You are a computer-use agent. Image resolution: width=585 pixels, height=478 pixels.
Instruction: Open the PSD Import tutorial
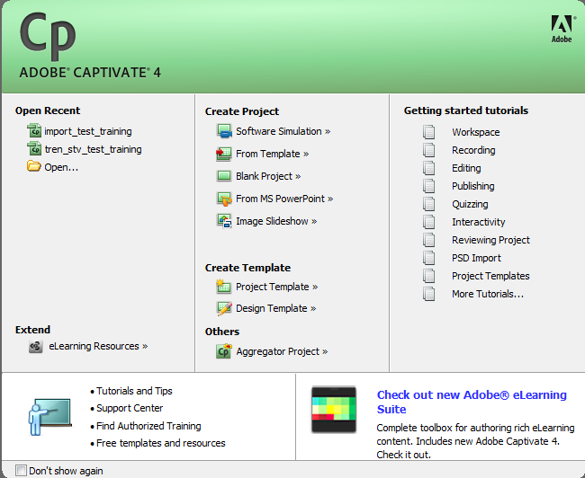(476, 258)
